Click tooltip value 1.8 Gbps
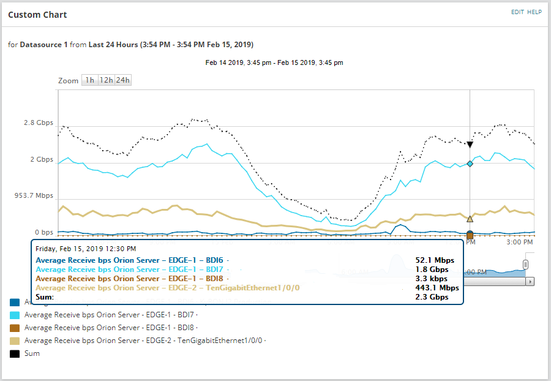 click(432, 270)
